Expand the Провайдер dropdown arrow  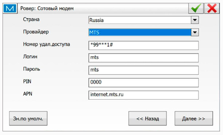click(x=195, y=32)
